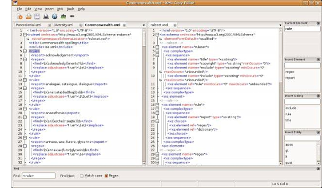Collapse the rule element fold at line 5
Image resolution: width=334 pixels, height=188 pixels.
click(25, 51)
